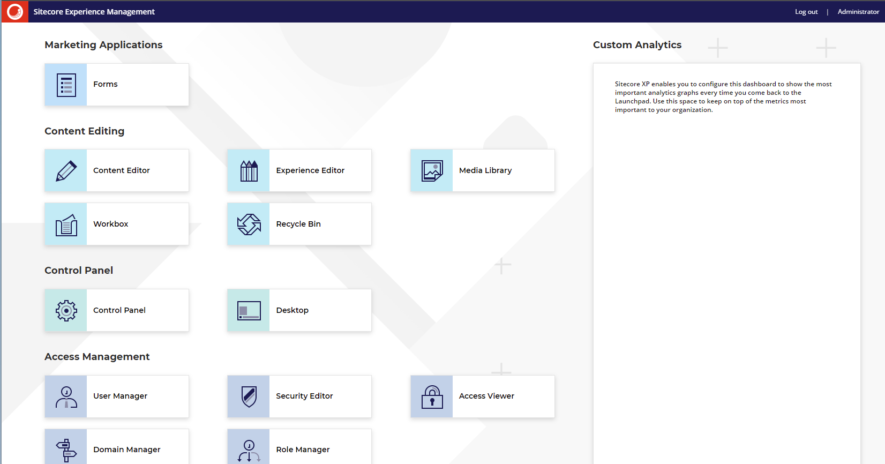Open Media Library picture icon

432,170
